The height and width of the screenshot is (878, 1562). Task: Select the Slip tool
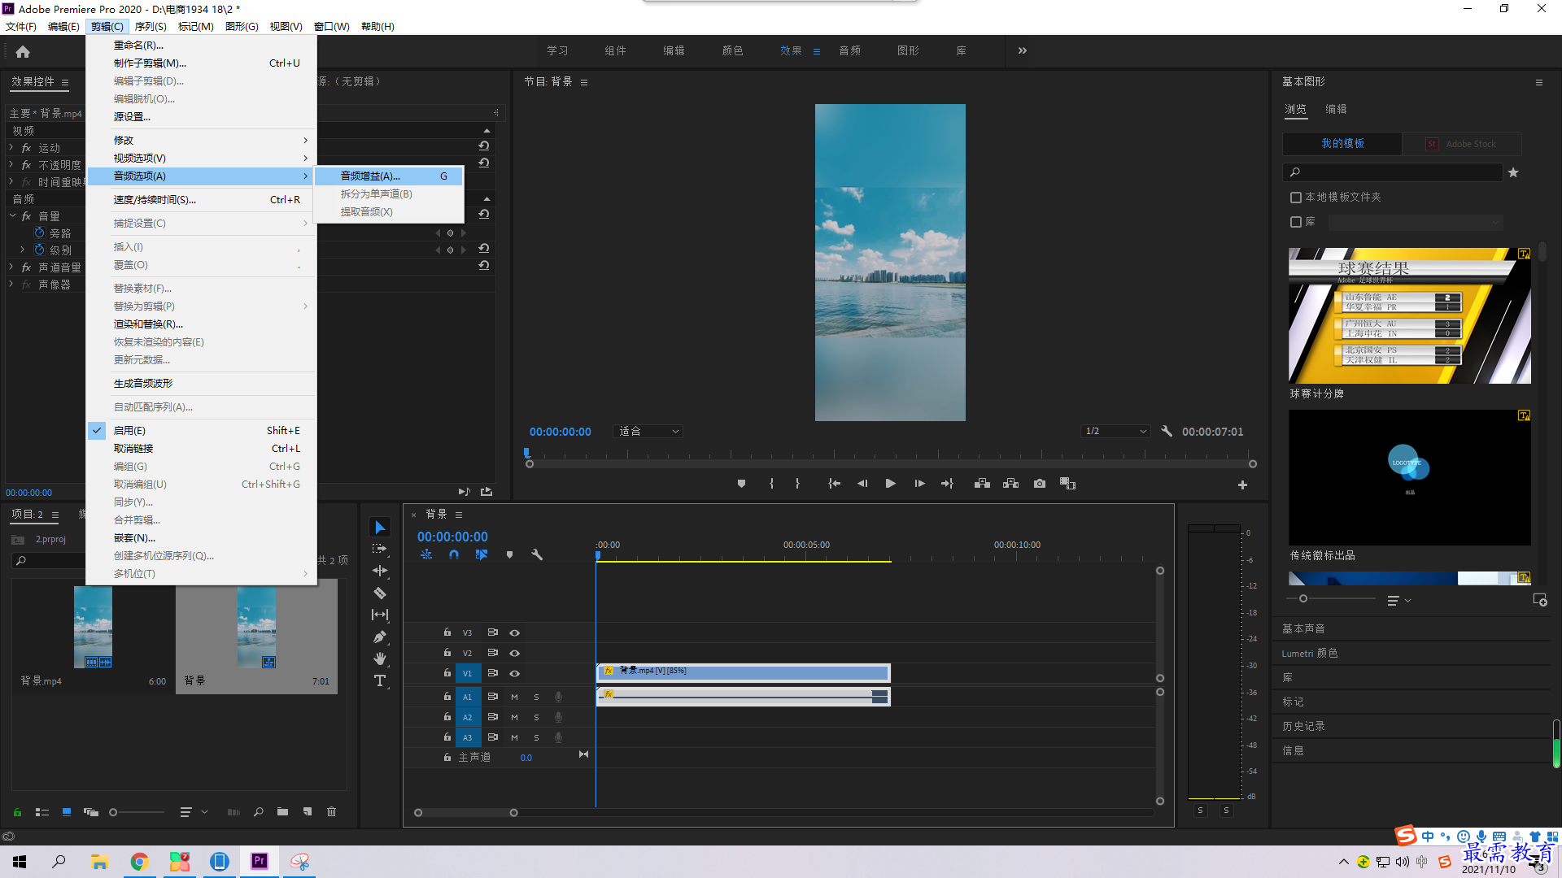(x=380, y=615)
